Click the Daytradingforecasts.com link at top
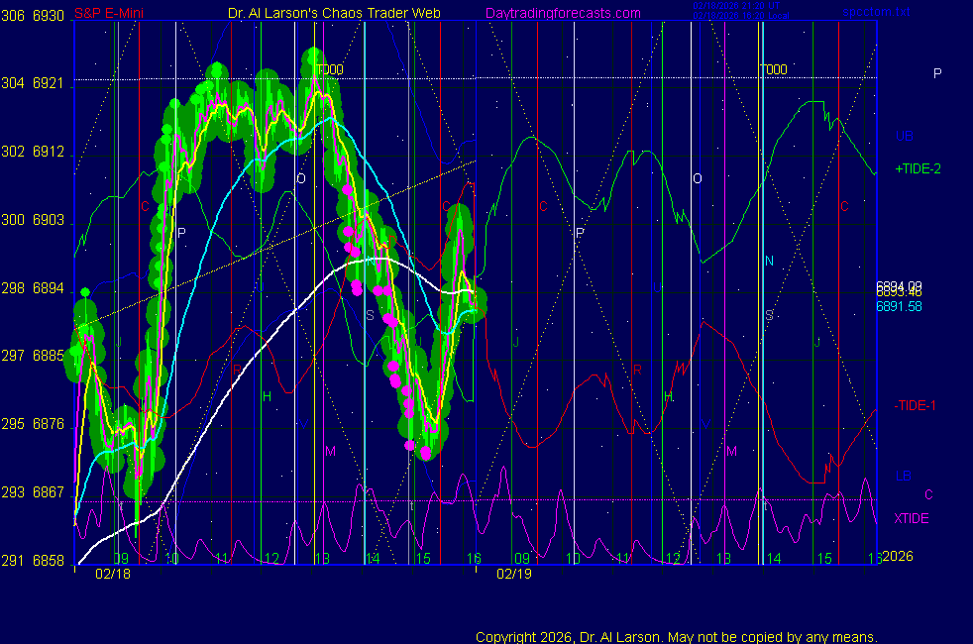The height and width of the screenshot is (644, 973). click(x=562, y=13)
